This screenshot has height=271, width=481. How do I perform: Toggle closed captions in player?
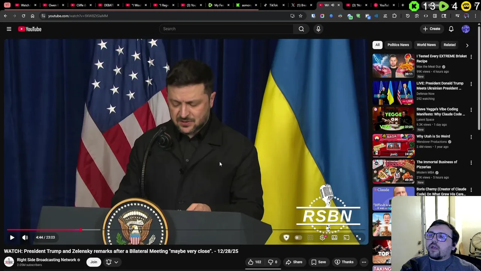(310, 238)
